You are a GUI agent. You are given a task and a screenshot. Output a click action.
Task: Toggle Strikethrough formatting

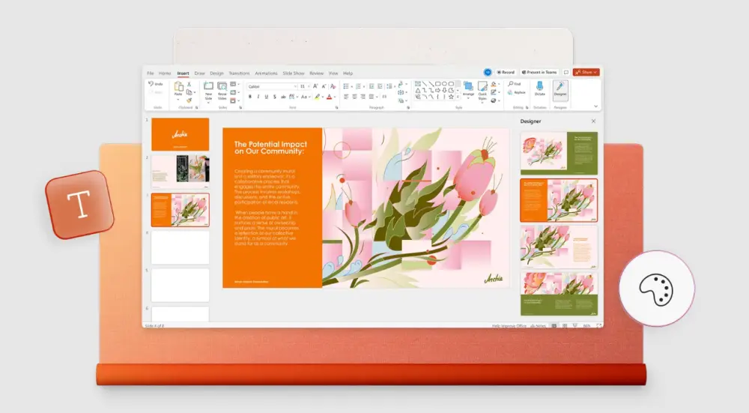(x=283, y=97)
